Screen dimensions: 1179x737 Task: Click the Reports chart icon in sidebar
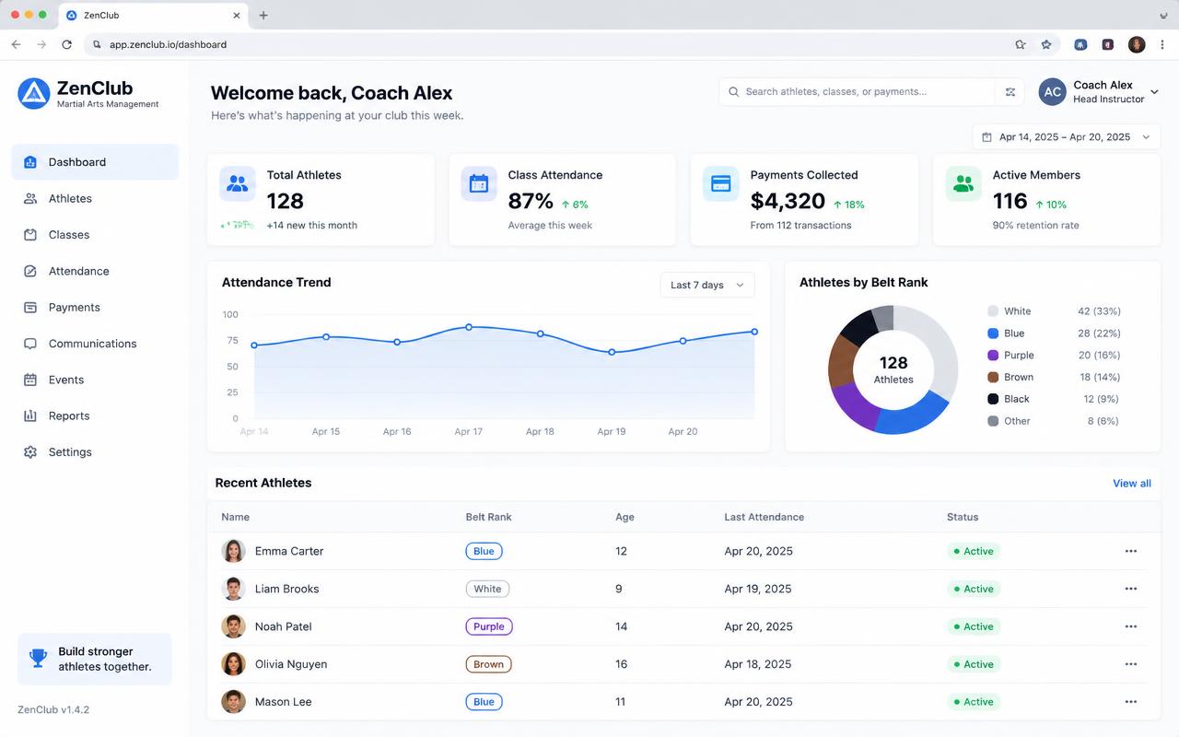click(30, 415)
